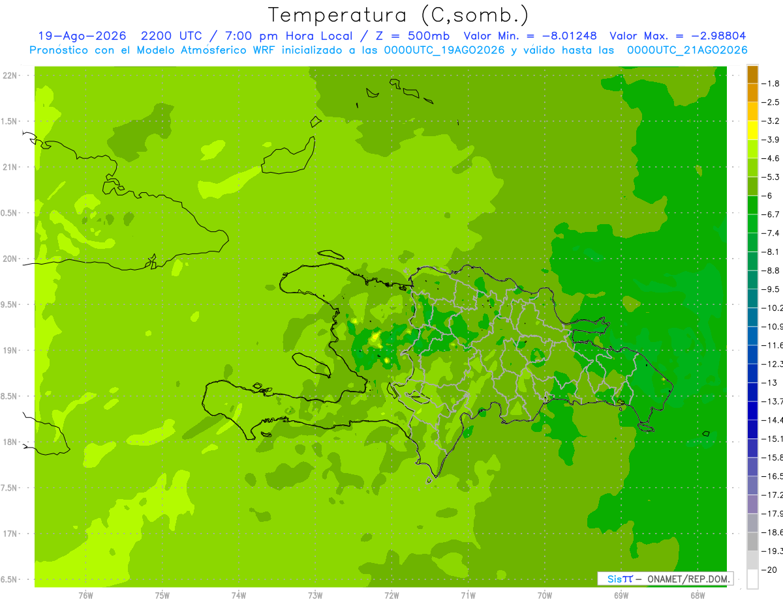This screenshot has height=604, width=783.
Task: Click the "0000UTC_21AGO2026" valid-until timestamp
Action: coord(687,50)
